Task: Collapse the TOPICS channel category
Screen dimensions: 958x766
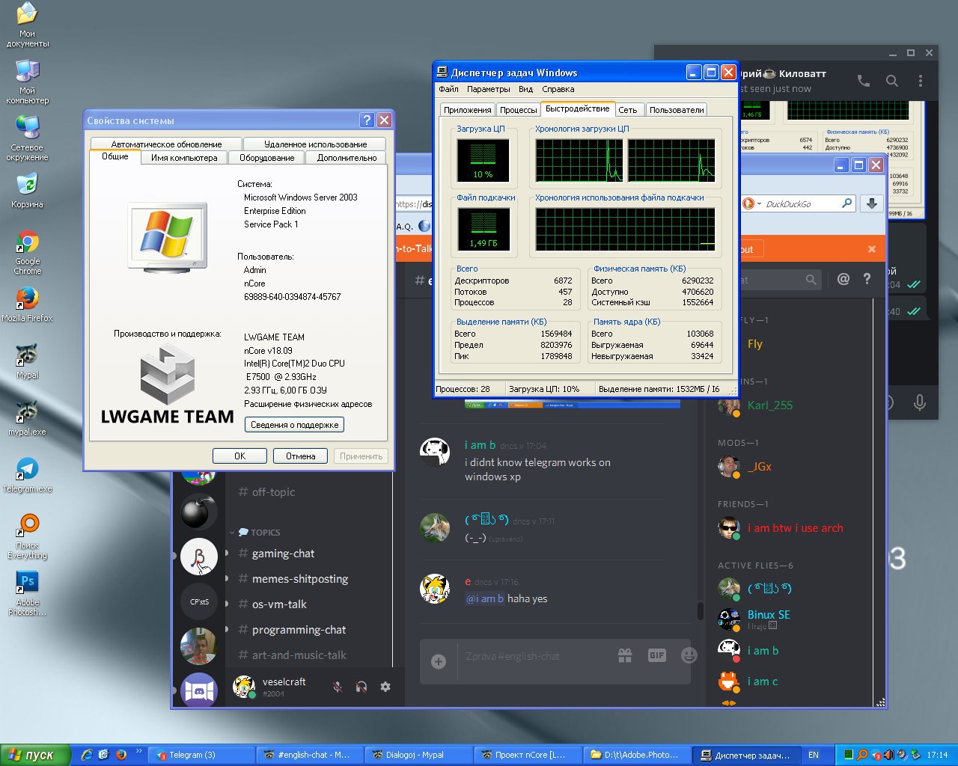Action: (254, 533)
